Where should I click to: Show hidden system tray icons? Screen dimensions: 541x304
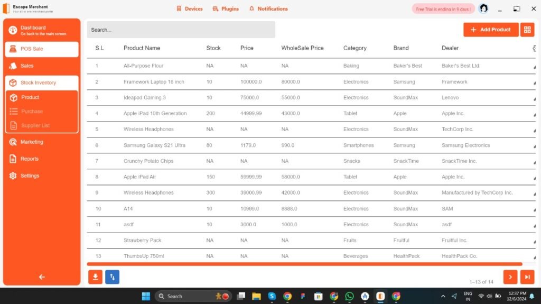click(443, 296)
